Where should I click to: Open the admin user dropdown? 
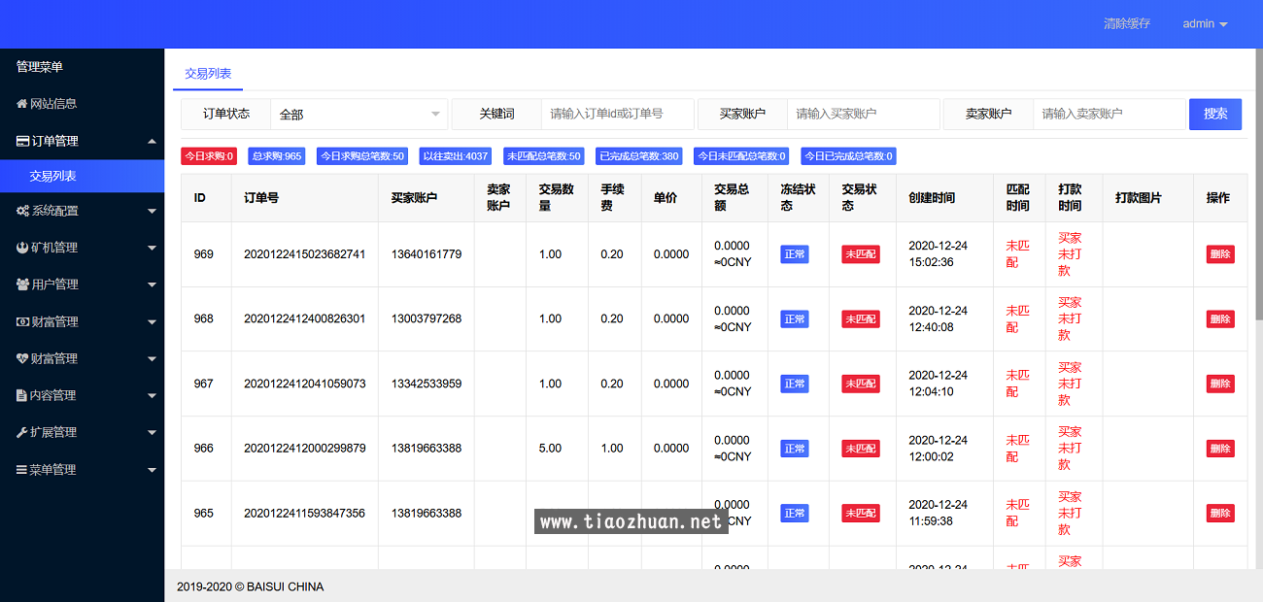1205,23
